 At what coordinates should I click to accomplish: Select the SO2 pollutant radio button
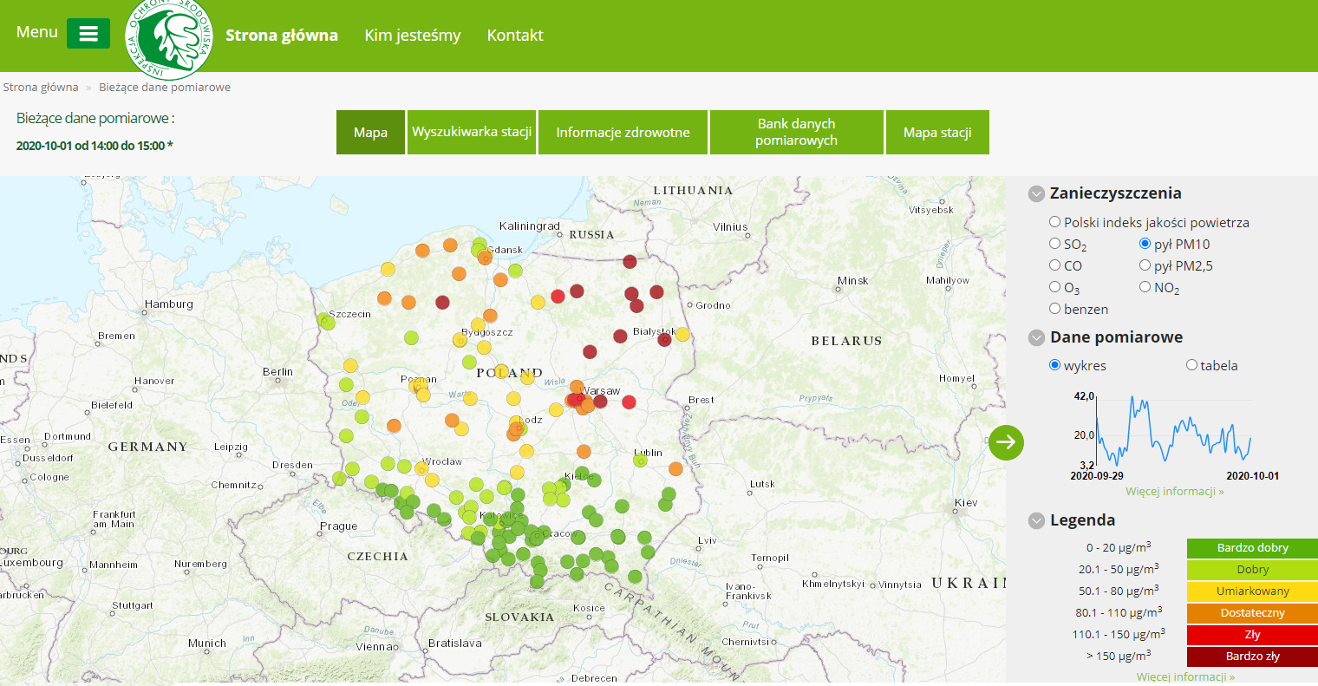[1055, 244]
